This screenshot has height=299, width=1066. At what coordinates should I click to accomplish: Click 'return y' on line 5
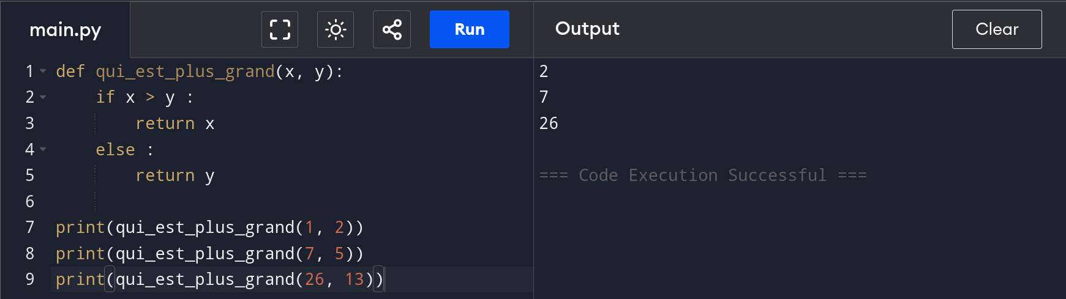[175, 175]
